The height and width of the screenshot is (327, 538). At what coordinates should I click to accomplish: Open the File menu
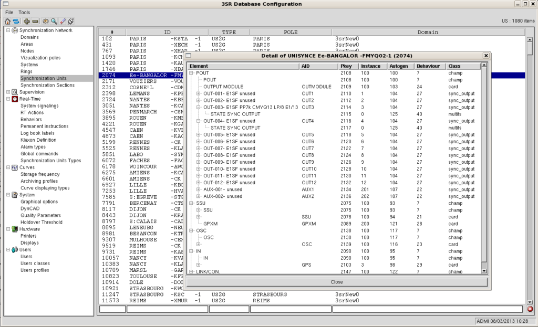[x=9, y=12]
